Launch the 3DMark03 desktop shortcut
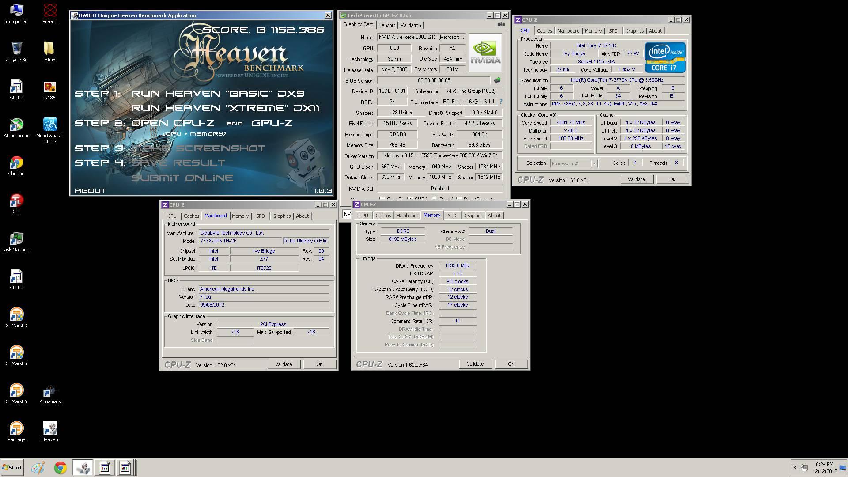The image size is (848, 477). click(x=16, y=318)
